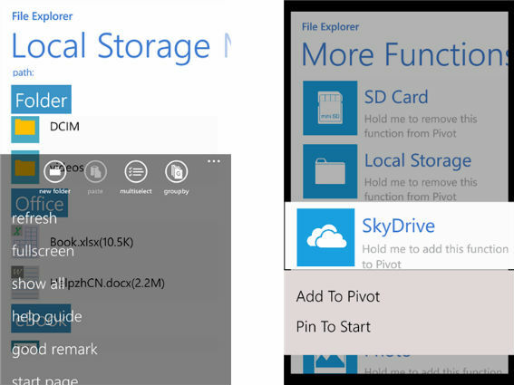Tap the SD Card tile icon
This screenshot has width=514, height=385.
coord(330,108)
